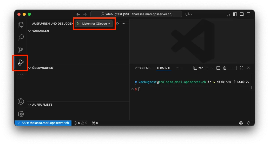Toggle the bottom panel
Image resolution: width=269 pixels, height=145 pixels.
coord(242,14)
